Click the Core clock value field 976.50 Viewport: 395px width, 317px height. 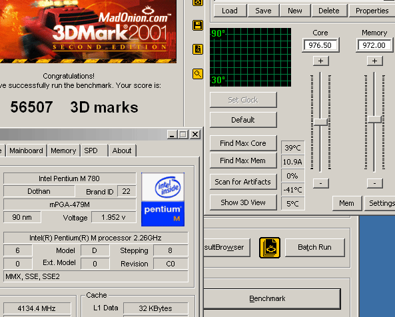(320, 45)
